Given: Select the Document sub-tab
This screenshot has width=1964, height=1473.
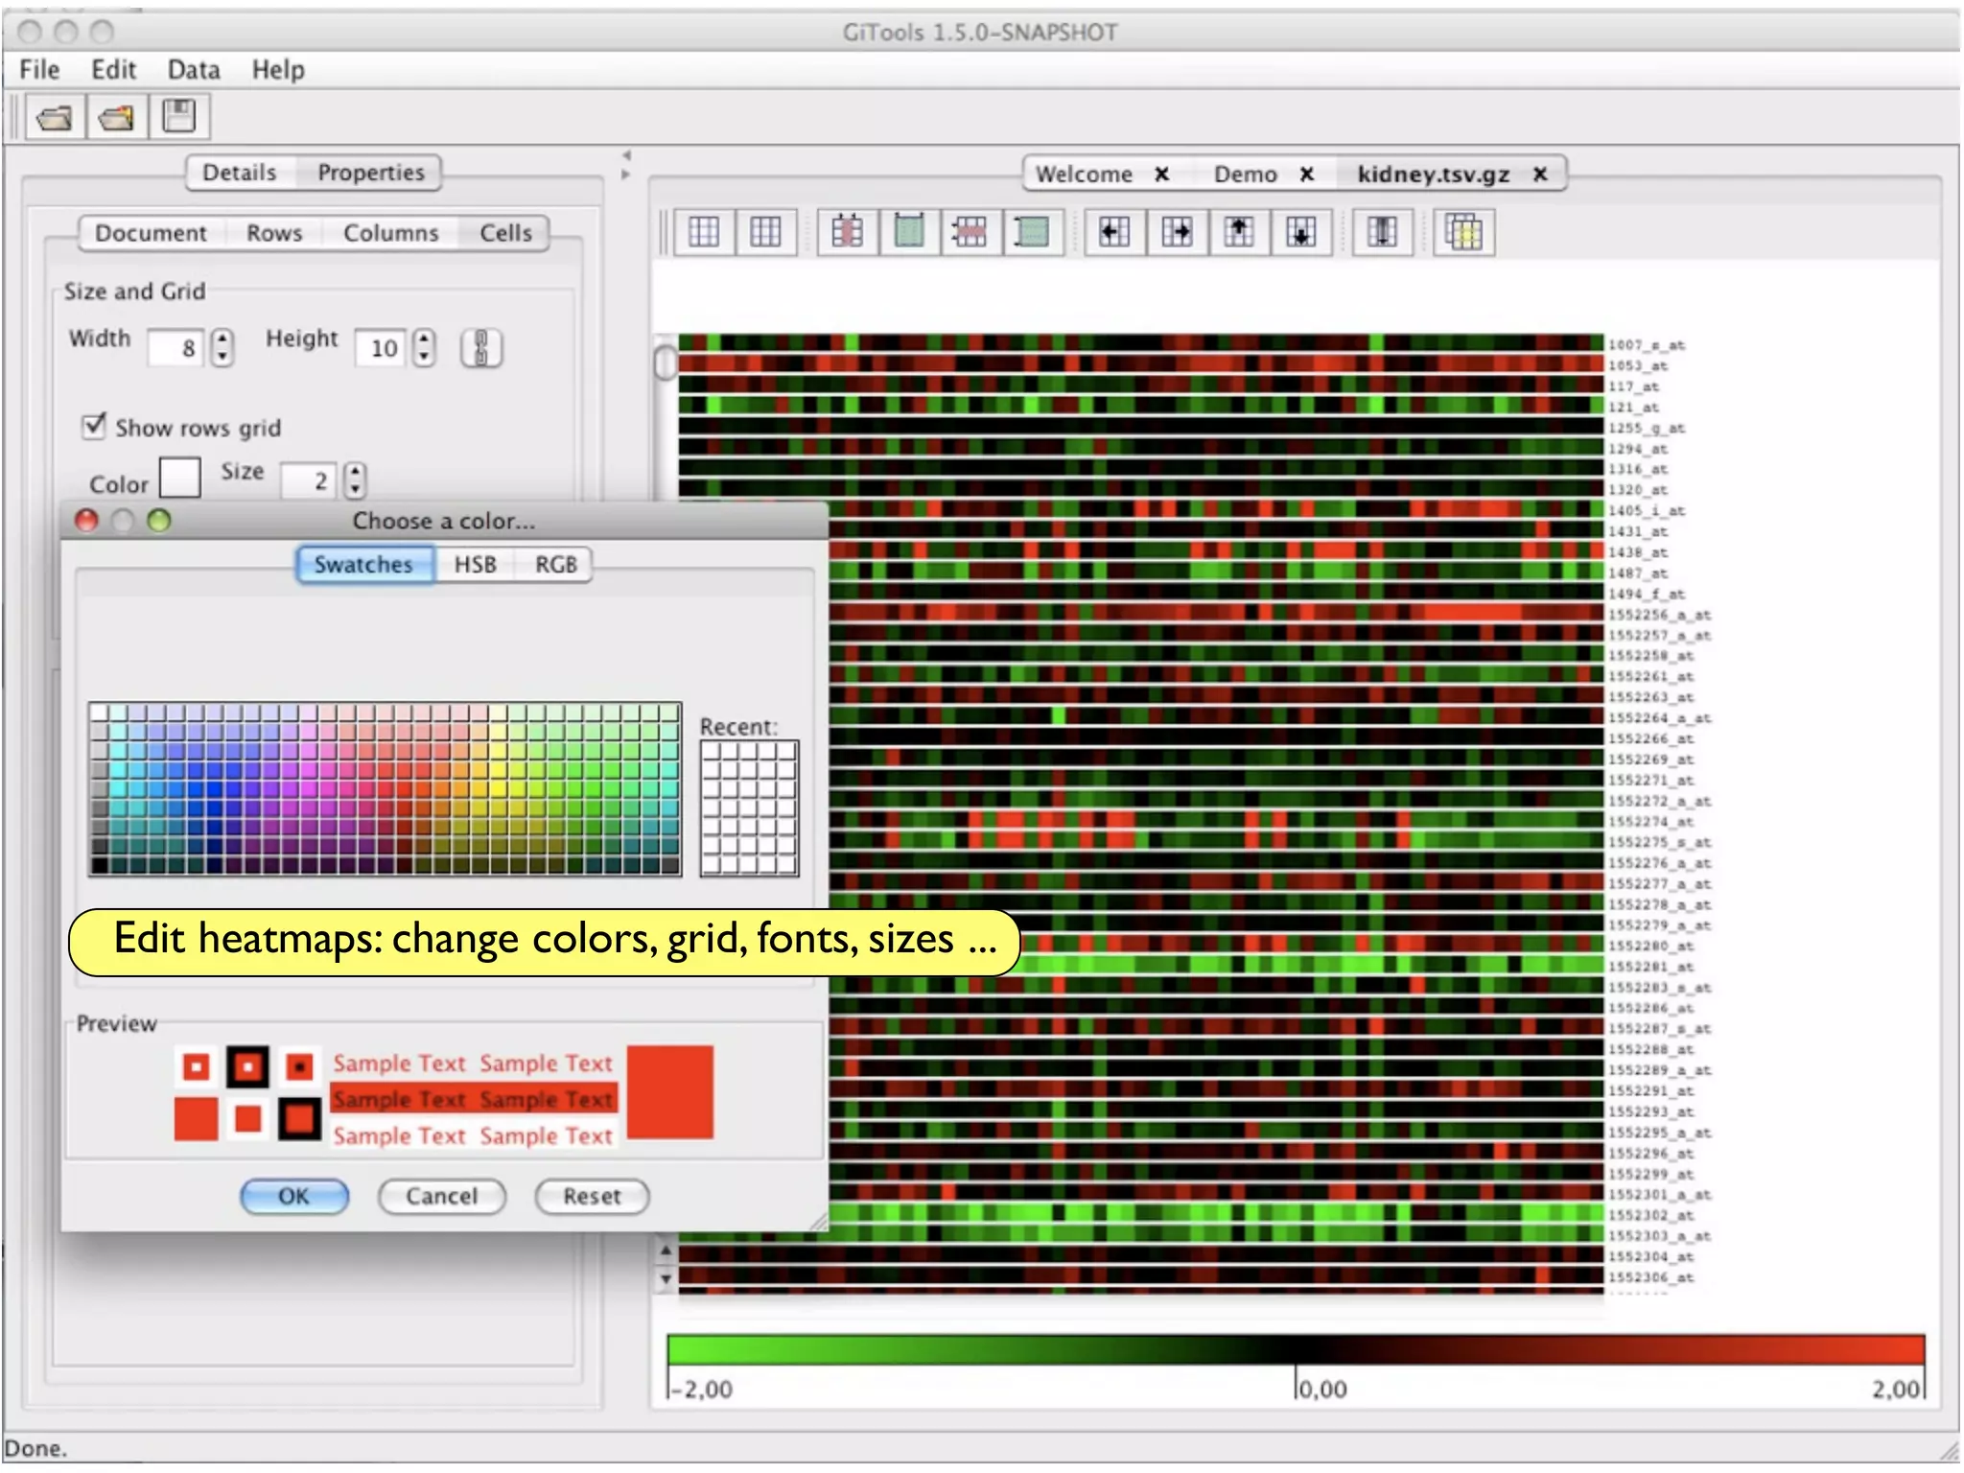Looking at the screenshot, I should point(151,233).
